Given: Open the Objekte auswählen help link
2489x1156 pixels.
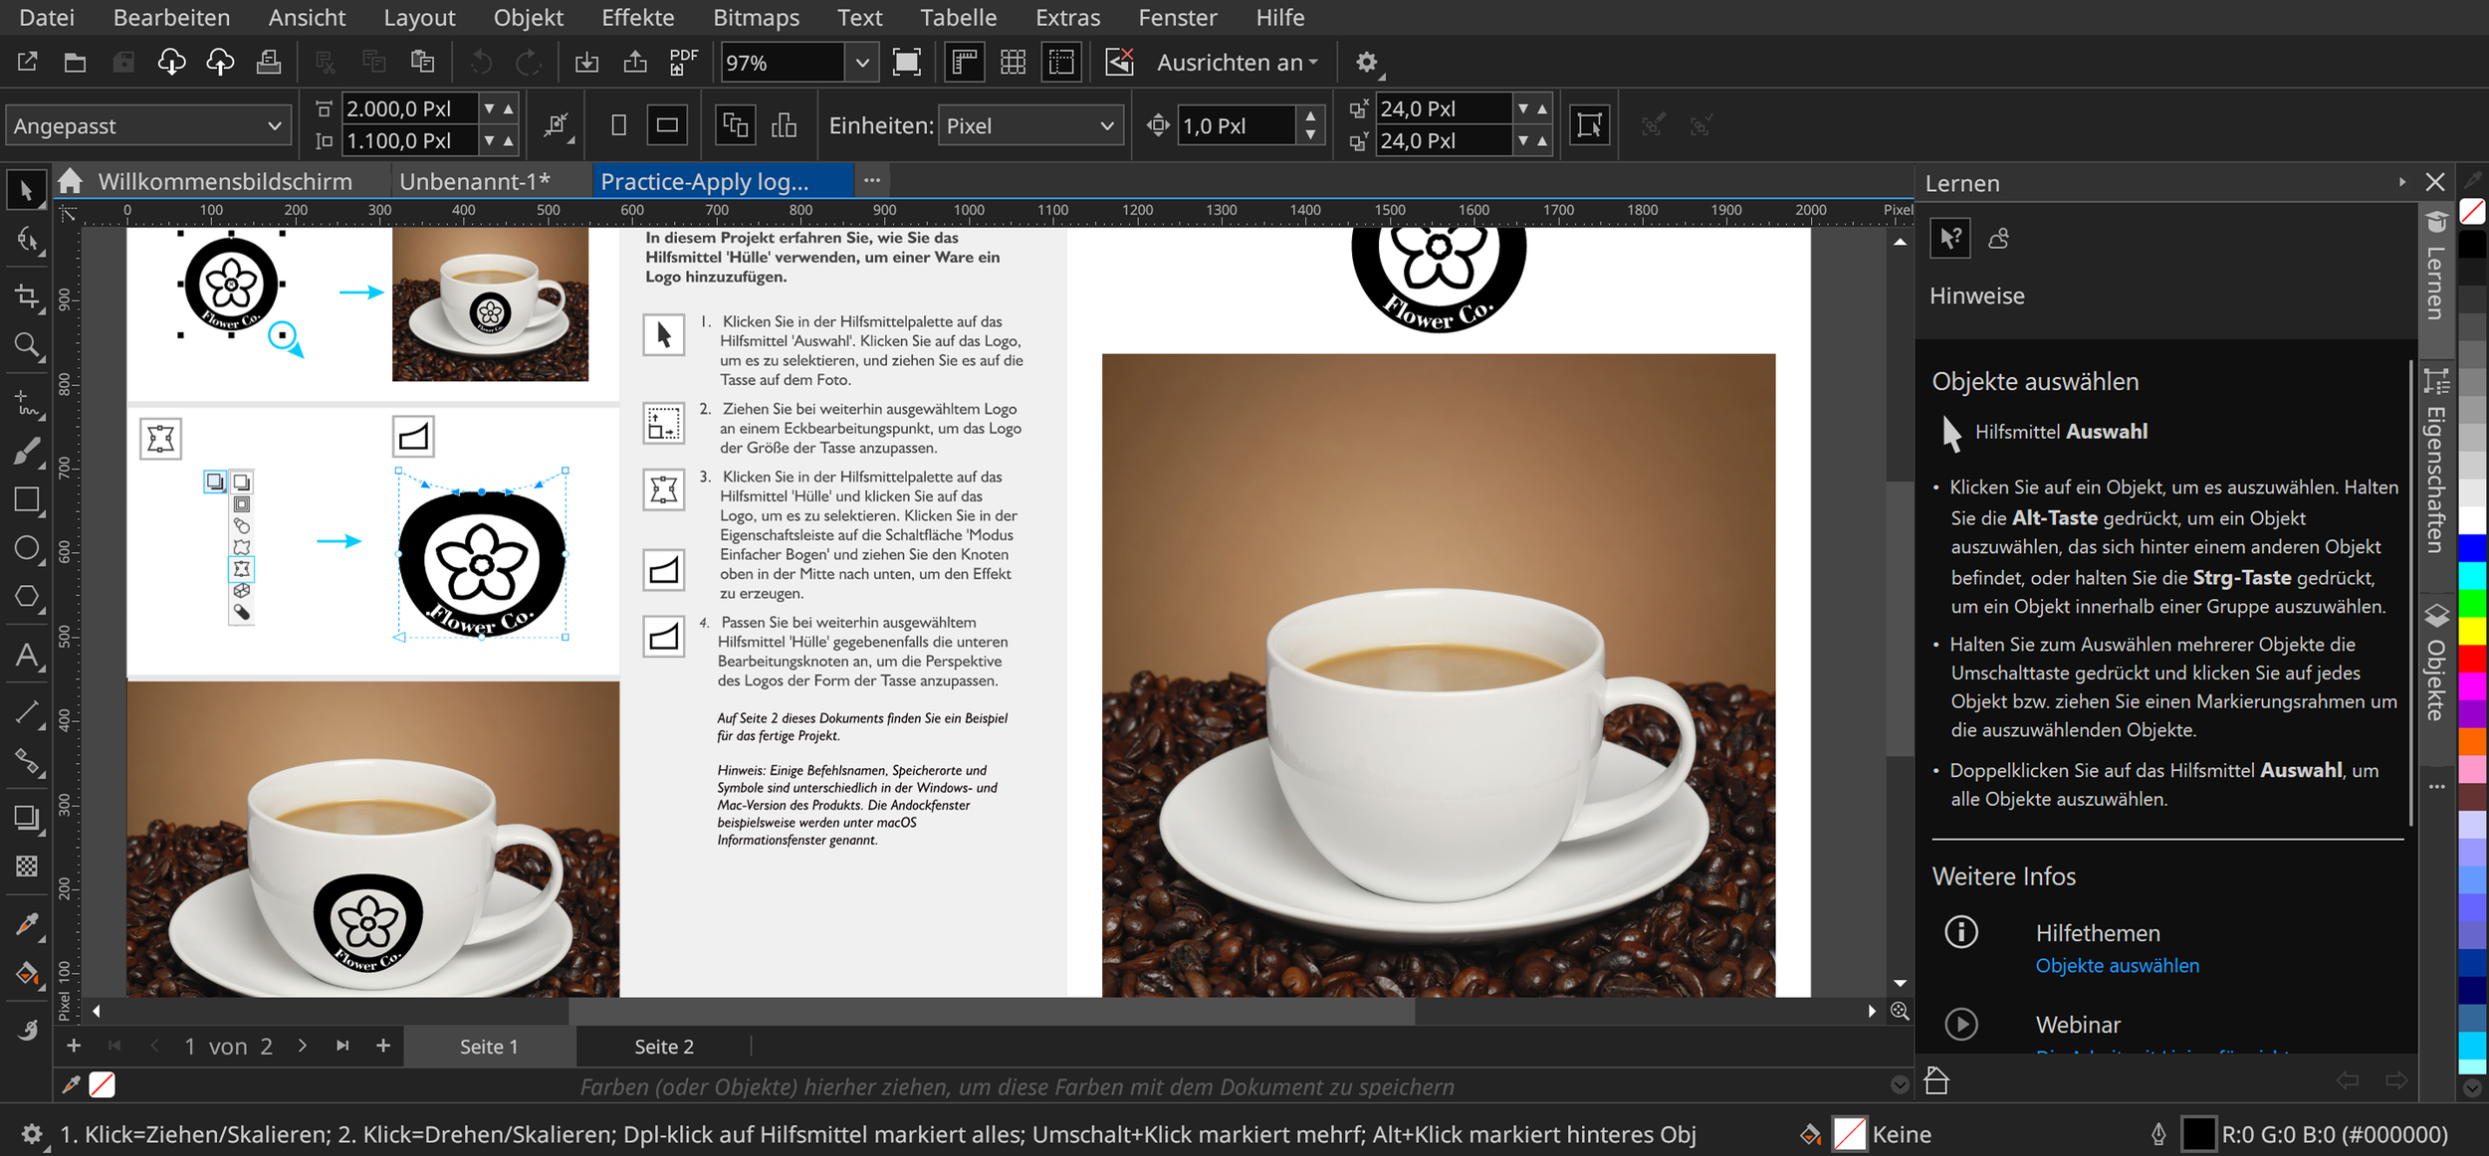Looking at the screenshot, I should tap(2117, 965).
